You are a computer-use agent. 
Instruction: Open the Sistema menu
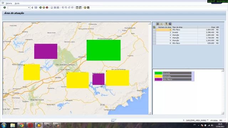[x=9, y=3]
